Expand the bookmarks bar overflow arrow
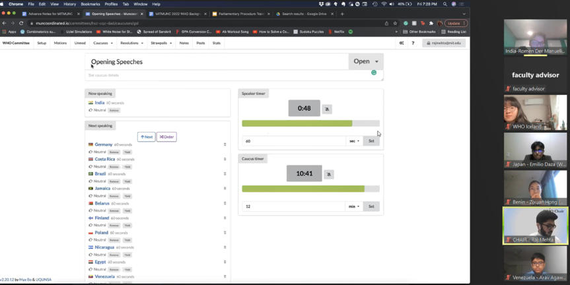570x285 pixels. click(x=396, y=32)
